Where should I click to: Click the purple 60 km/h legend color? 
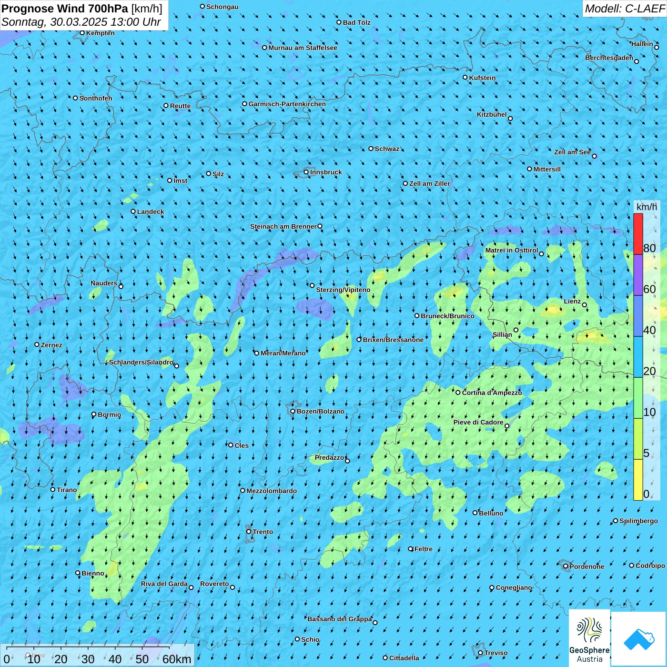click(638, 275)
